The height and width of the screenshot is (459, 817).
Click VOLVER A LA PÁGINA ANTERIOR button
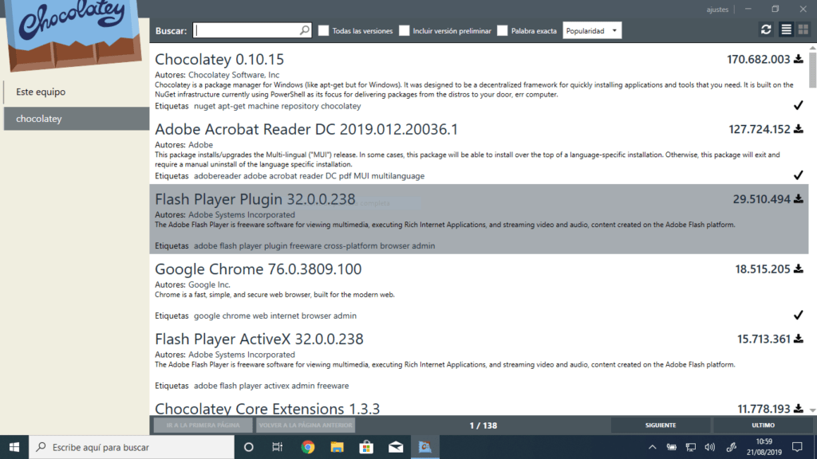[x=306, y=426]
